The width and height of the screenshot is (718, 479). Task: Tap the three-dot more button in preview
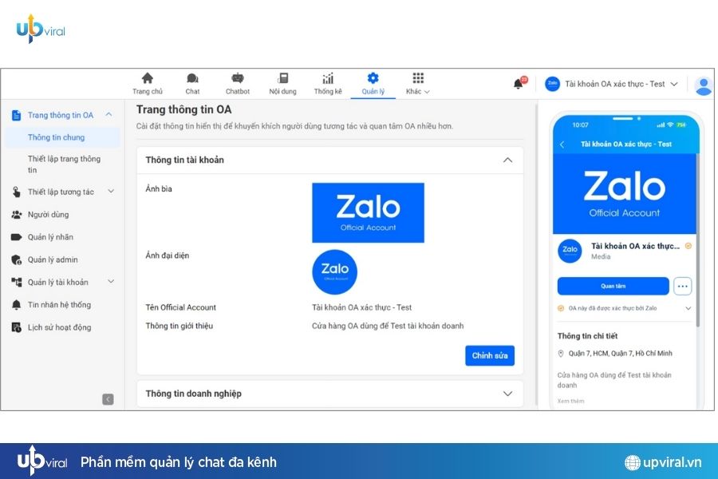(682, 286)
